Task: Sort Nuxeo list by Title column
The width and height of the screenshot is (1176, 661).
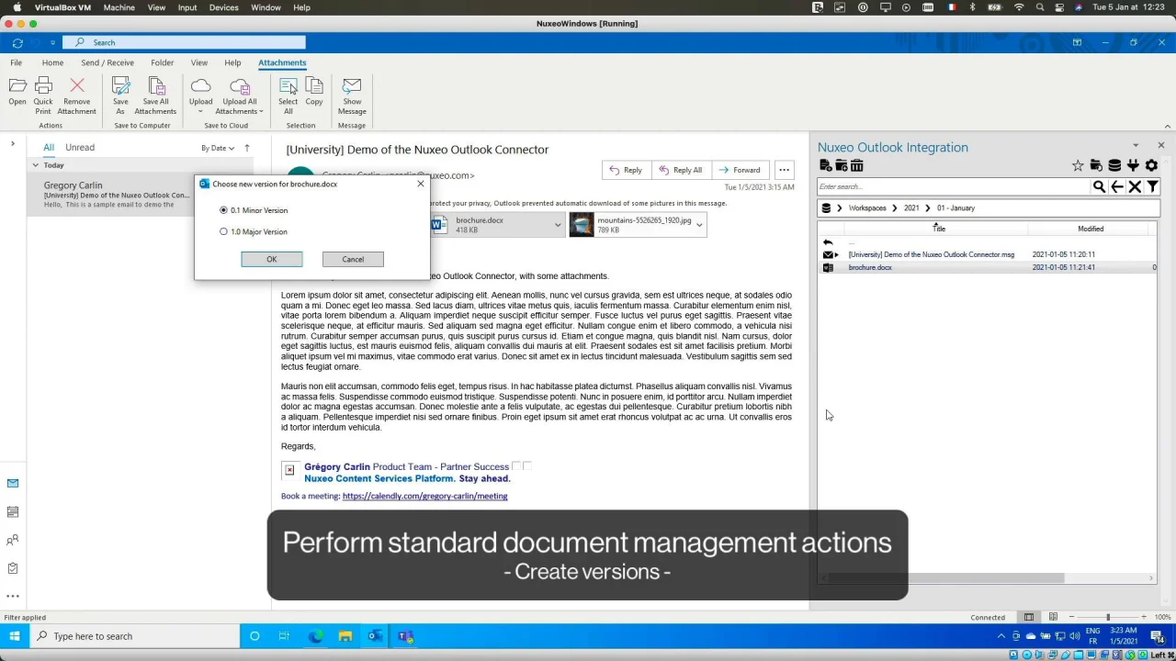Action: (939, 229)
